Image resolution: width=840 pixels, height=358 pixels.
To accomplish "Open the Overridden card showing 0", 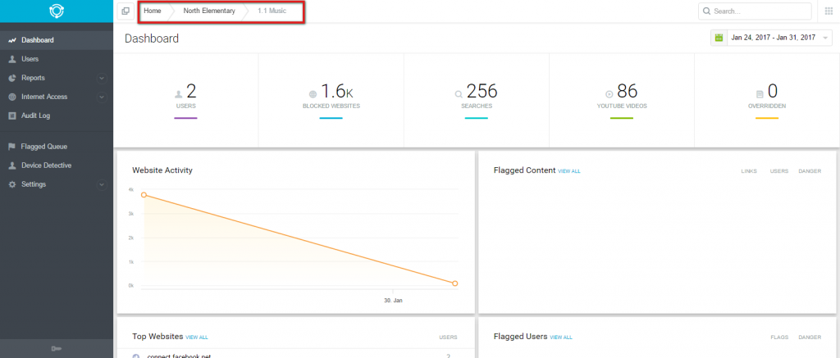I will coord(767,100).
